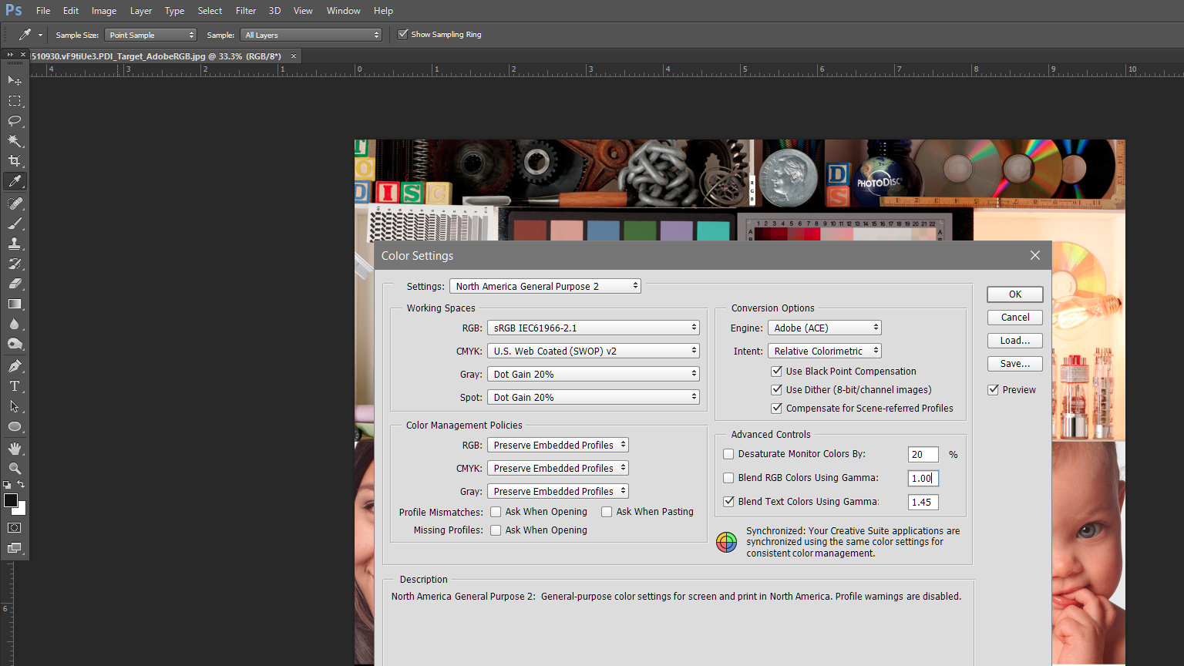
Task: Select the Eraser tool
Action: [15, 284]
